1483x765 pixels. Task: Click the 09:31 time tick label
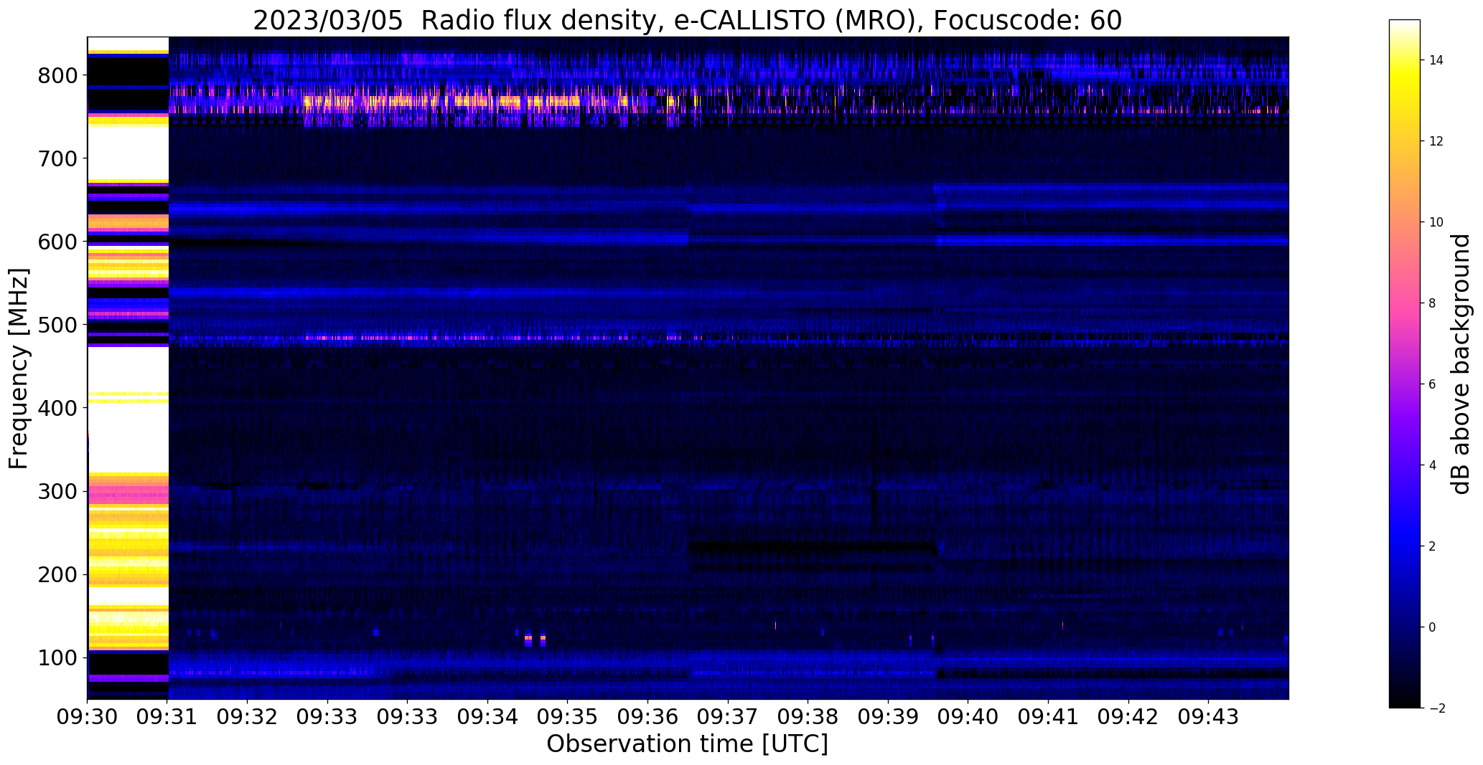pos(168,718)
